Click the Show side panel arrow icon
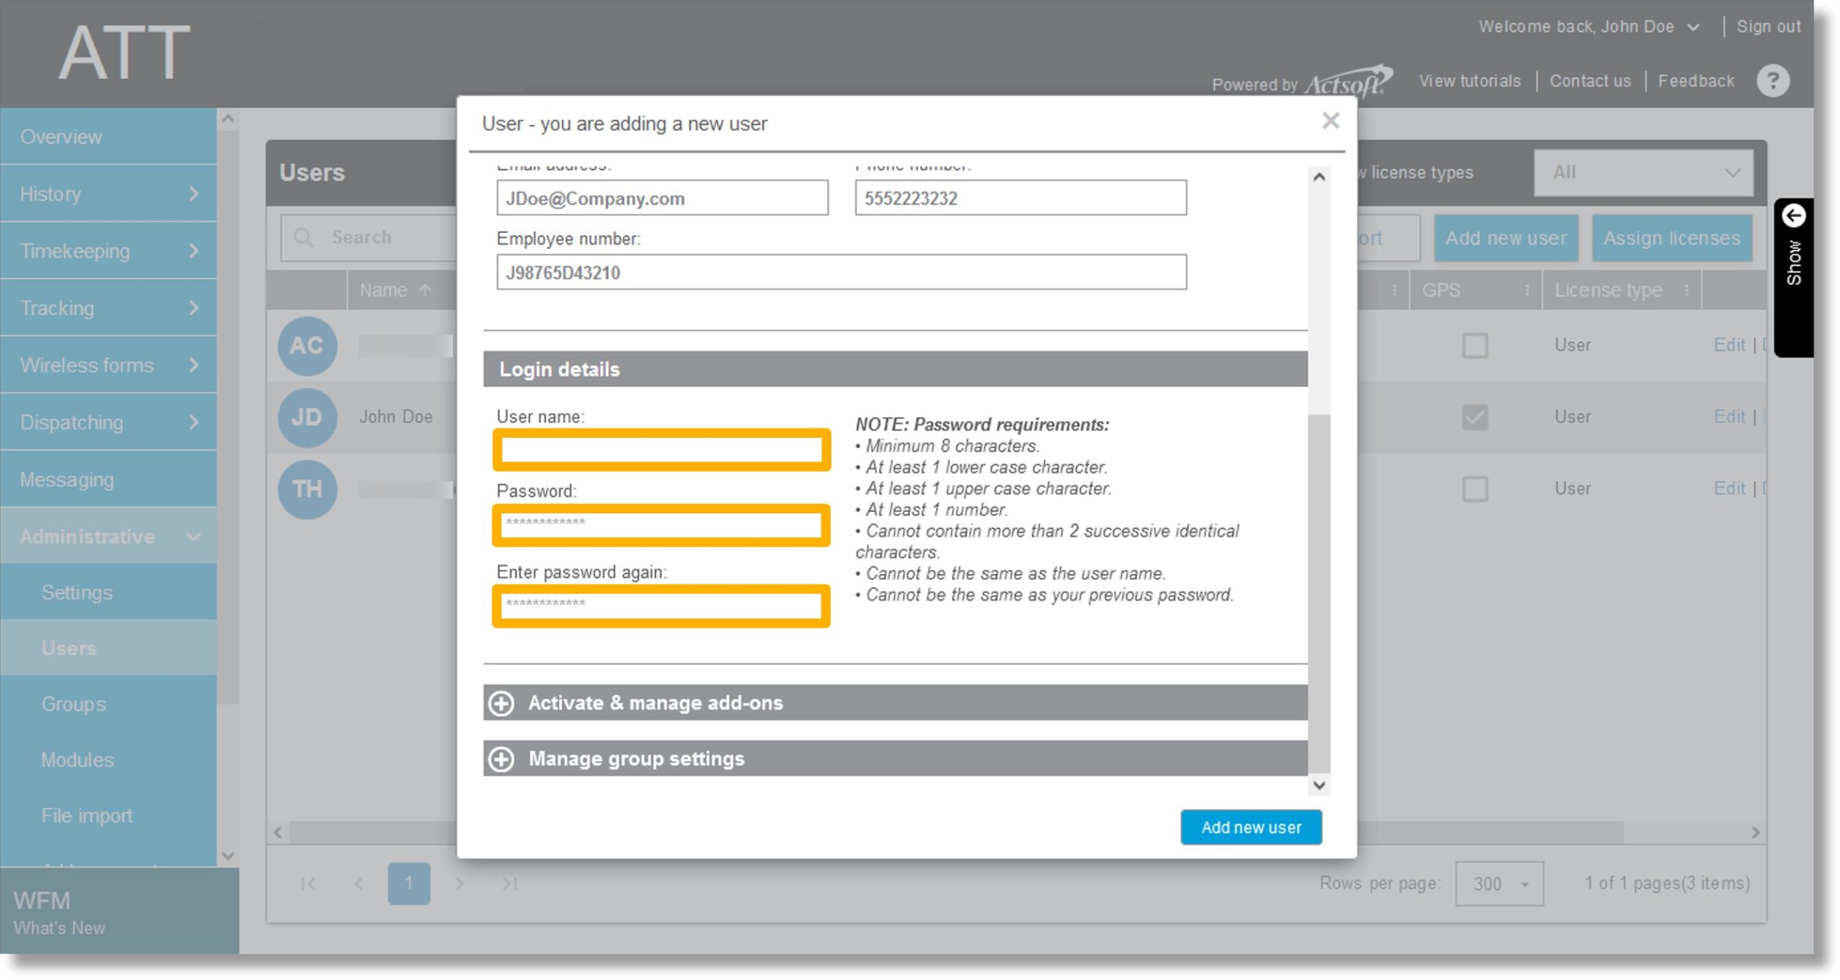Screen dimensions: 1840x980 pyautogui.click(x=1796, y=216)
